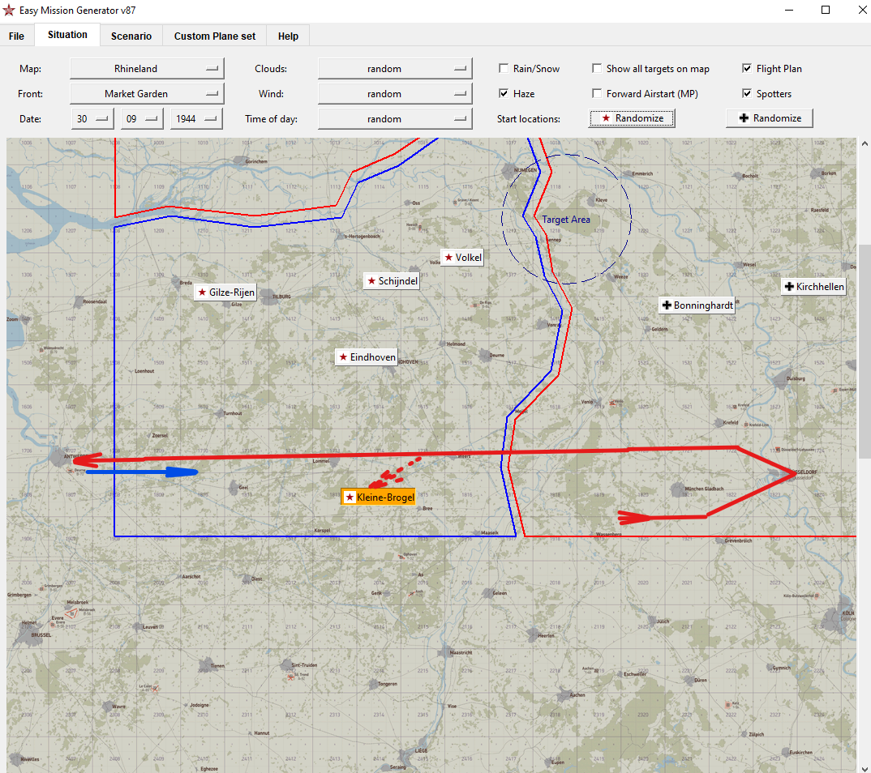Open the Time of day dropdown

(395, 119)
